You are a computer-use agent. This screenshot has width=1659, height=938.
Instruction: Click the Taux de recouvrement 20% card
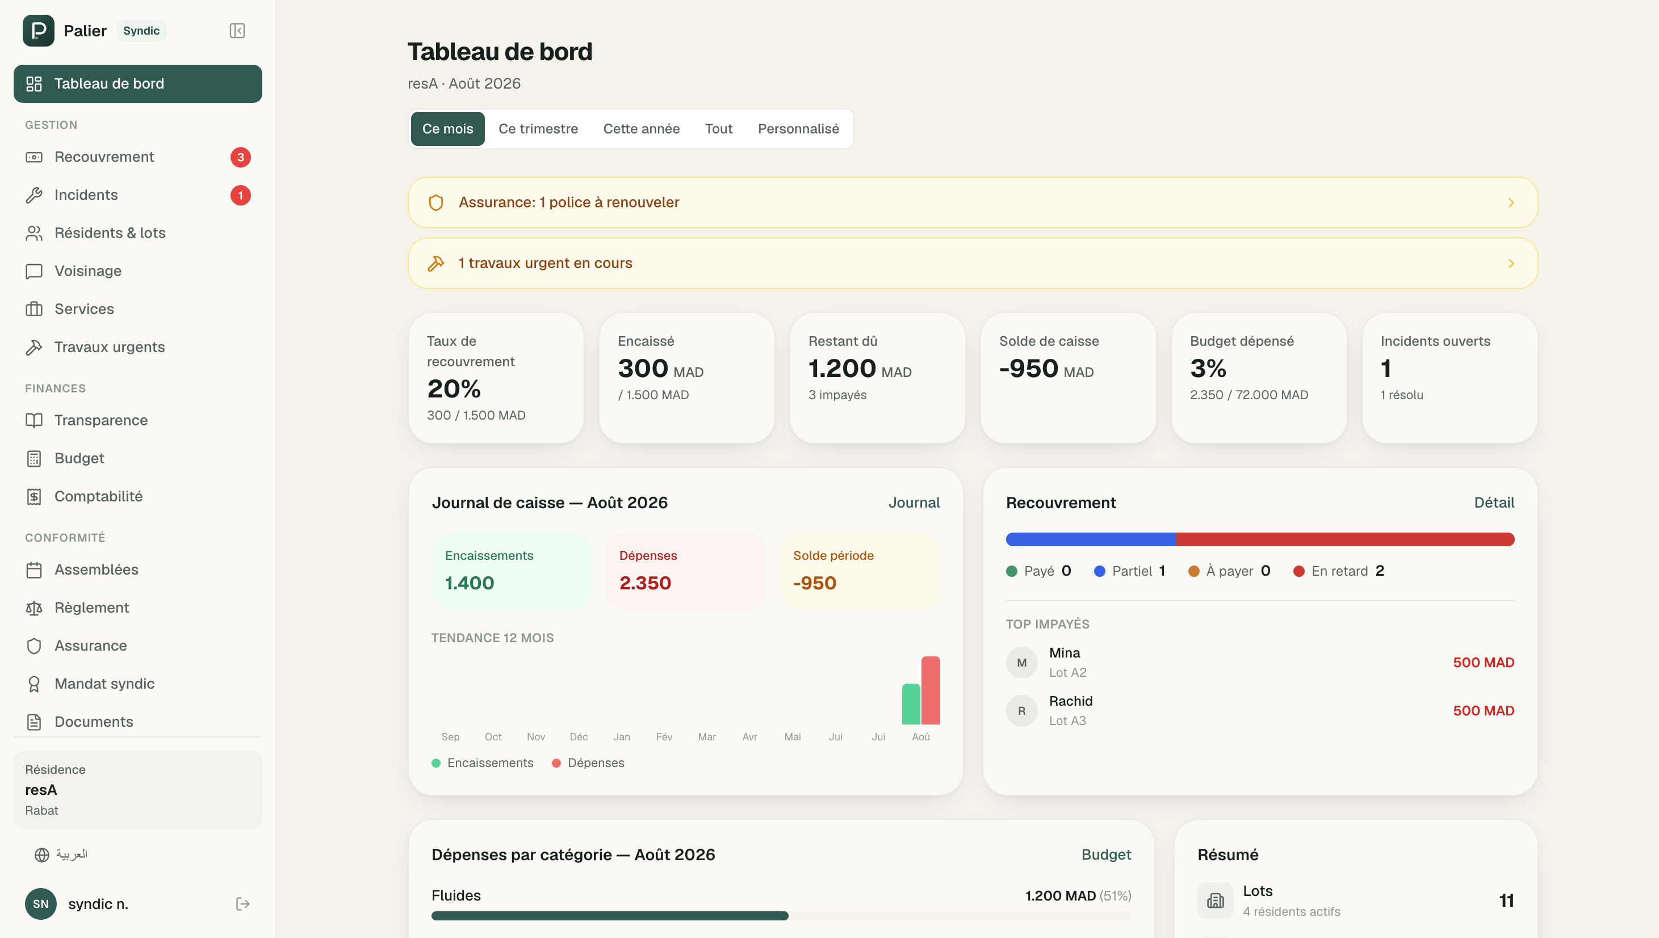point(496,378)
